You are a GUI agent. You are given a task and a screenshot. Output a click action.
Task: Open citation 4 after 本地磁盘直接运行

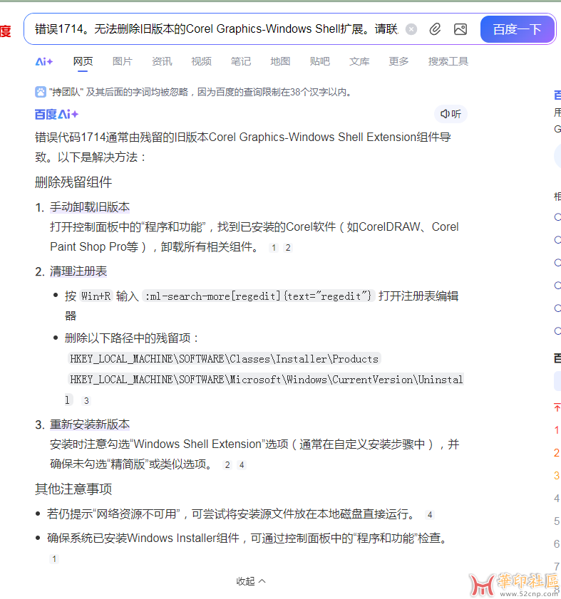430,514
